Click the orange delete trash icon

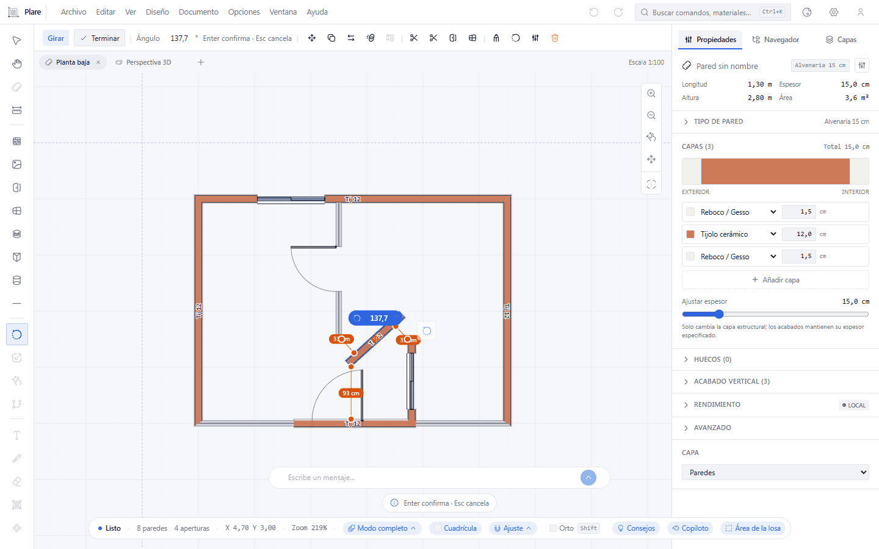click(555, 38)
